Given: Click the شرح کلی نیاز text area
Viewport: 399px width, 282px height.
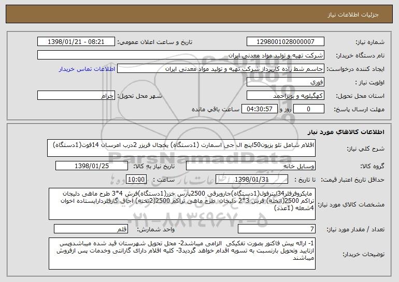Looking at the screenshot, I should point(181,148).
